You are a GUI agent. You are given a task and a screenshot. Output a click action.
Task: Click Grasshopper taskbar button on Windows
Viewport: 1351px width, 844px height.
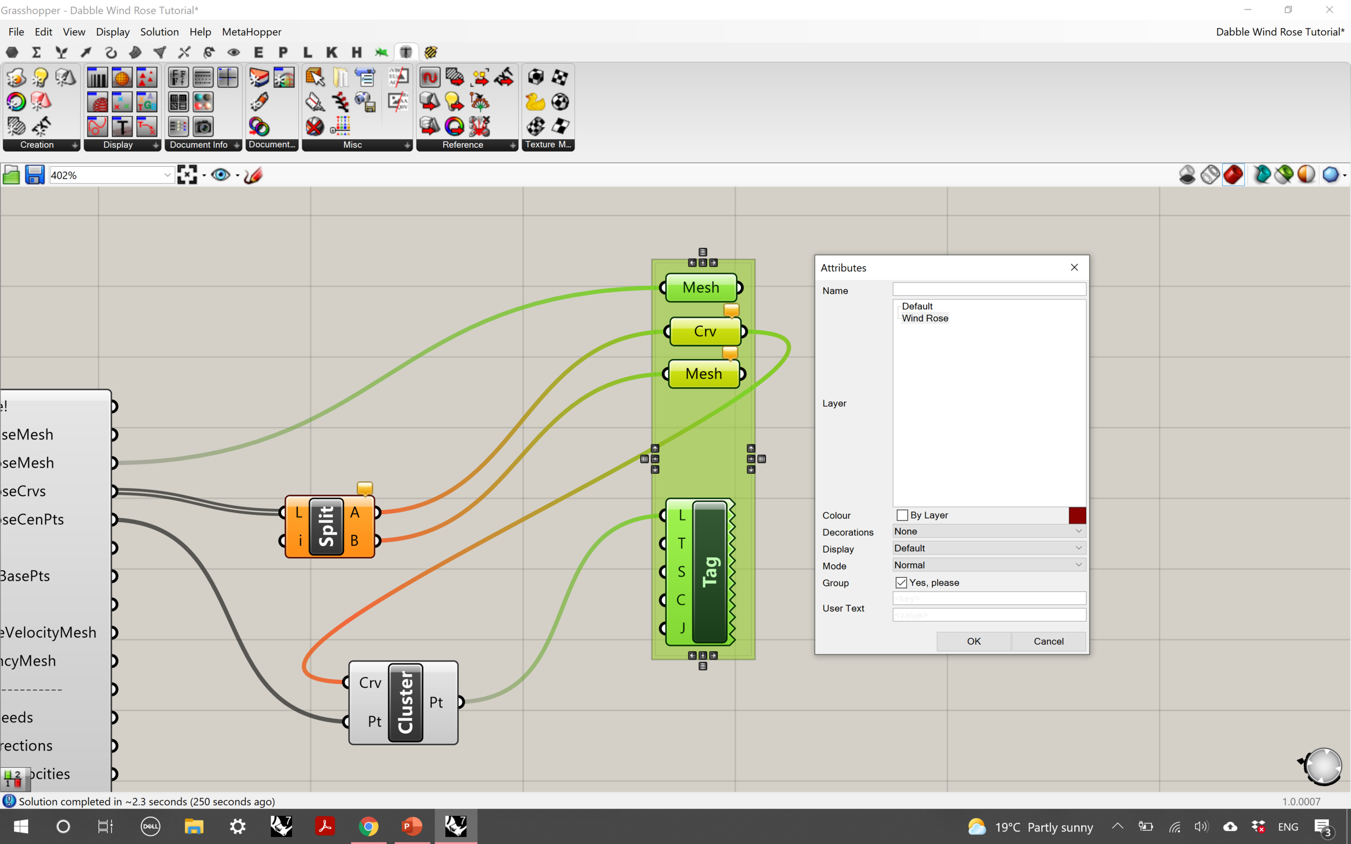pyautogui.click(x=455, y=827)
